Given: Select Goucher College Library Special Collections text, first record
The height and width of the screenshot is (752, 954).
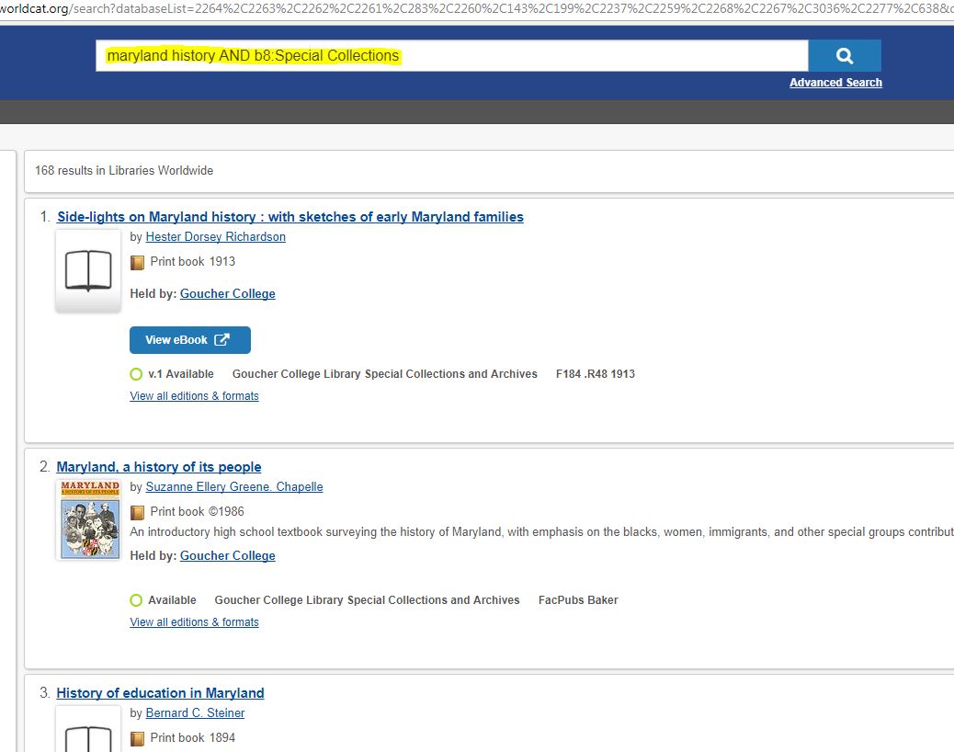Looking at the screenshot, I should click(384, 374).
